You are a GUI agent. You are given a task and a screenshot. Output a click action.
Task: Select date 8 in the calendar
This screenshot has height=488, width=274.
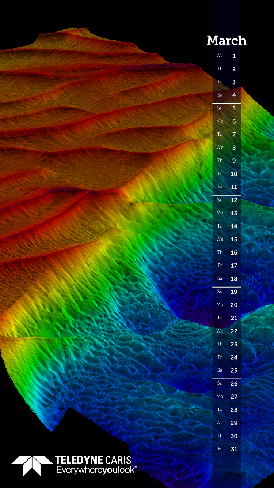pos(234,148)
